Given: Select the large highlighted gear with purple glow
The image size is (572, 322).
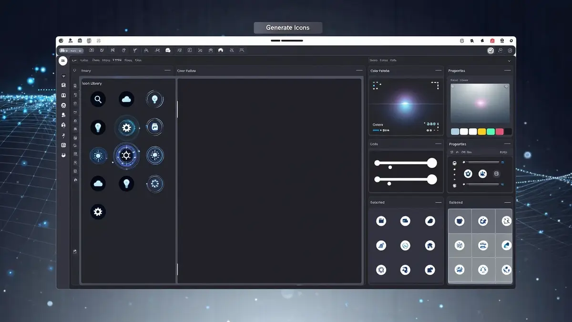Looking at the screenshot, I should 126,156.
